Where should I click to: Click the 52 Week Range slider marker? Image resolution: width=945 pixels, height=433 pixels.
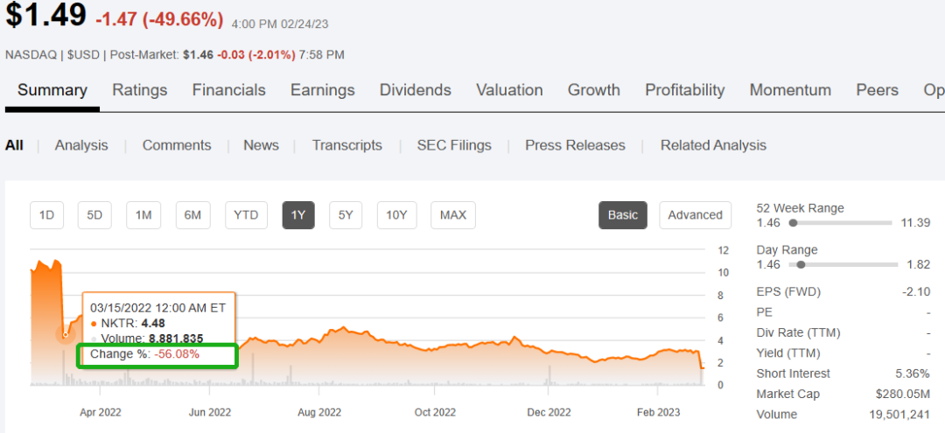click(793, 224)
